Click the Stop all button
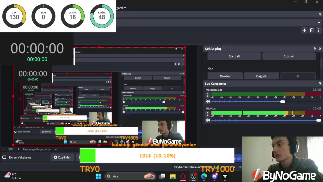 coord(289,56)
